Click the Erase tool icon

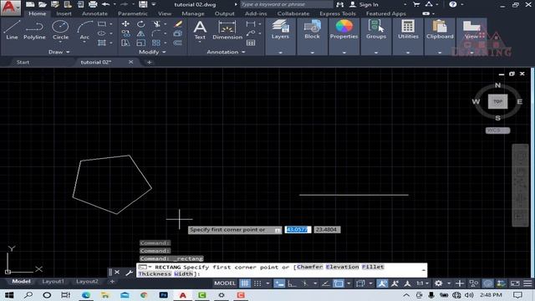tap(178, 24)
